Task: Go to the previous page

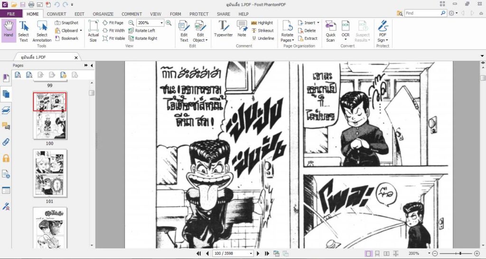Action: coord(207,253)
